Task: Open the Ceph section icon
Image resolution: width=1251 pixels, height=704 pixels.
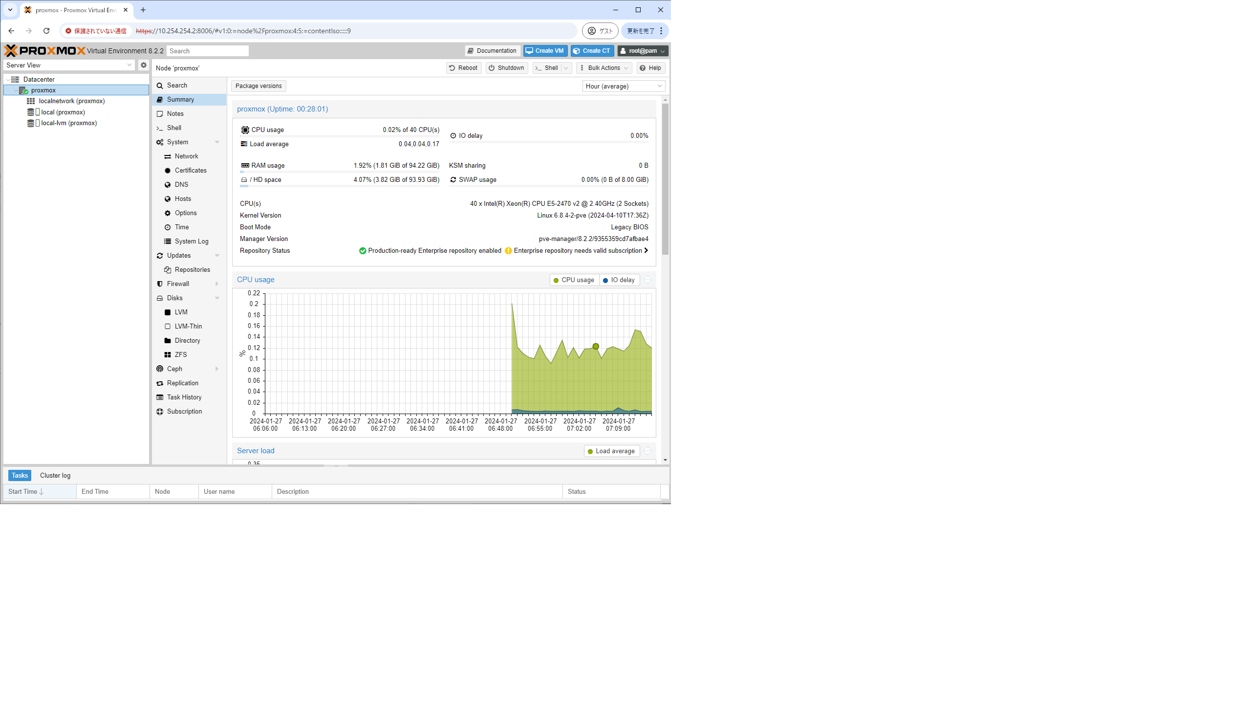Action: tap(160, 369)
